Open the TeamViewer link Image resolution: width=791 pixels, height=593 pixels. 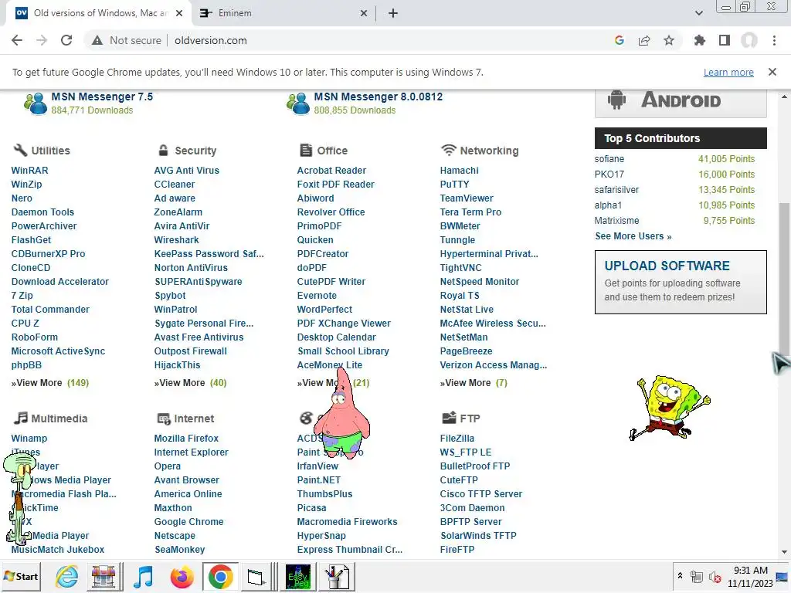pyautogui.click(x=467, y=198)
